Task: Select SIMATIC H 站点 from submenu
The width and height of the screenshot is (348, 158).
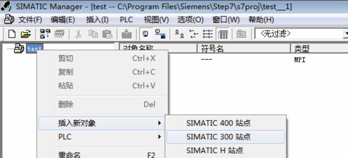Action: pos(226,151)
